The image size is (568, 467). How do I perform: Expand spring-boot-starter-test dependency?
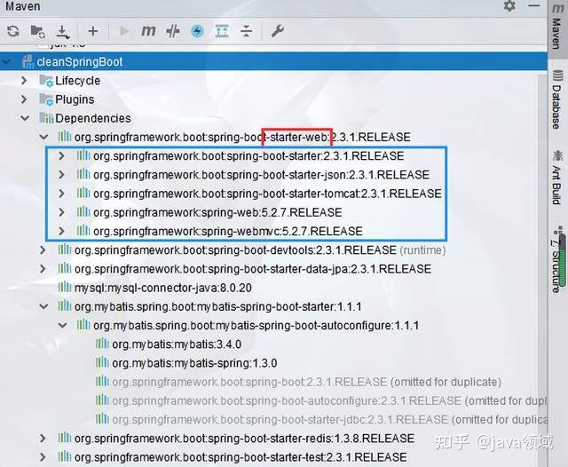coord(43,457)
